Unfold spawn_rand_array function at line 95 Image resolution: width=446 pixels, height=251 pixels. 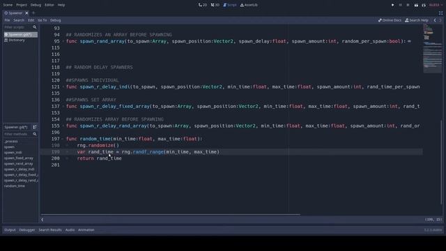point(63,41)
